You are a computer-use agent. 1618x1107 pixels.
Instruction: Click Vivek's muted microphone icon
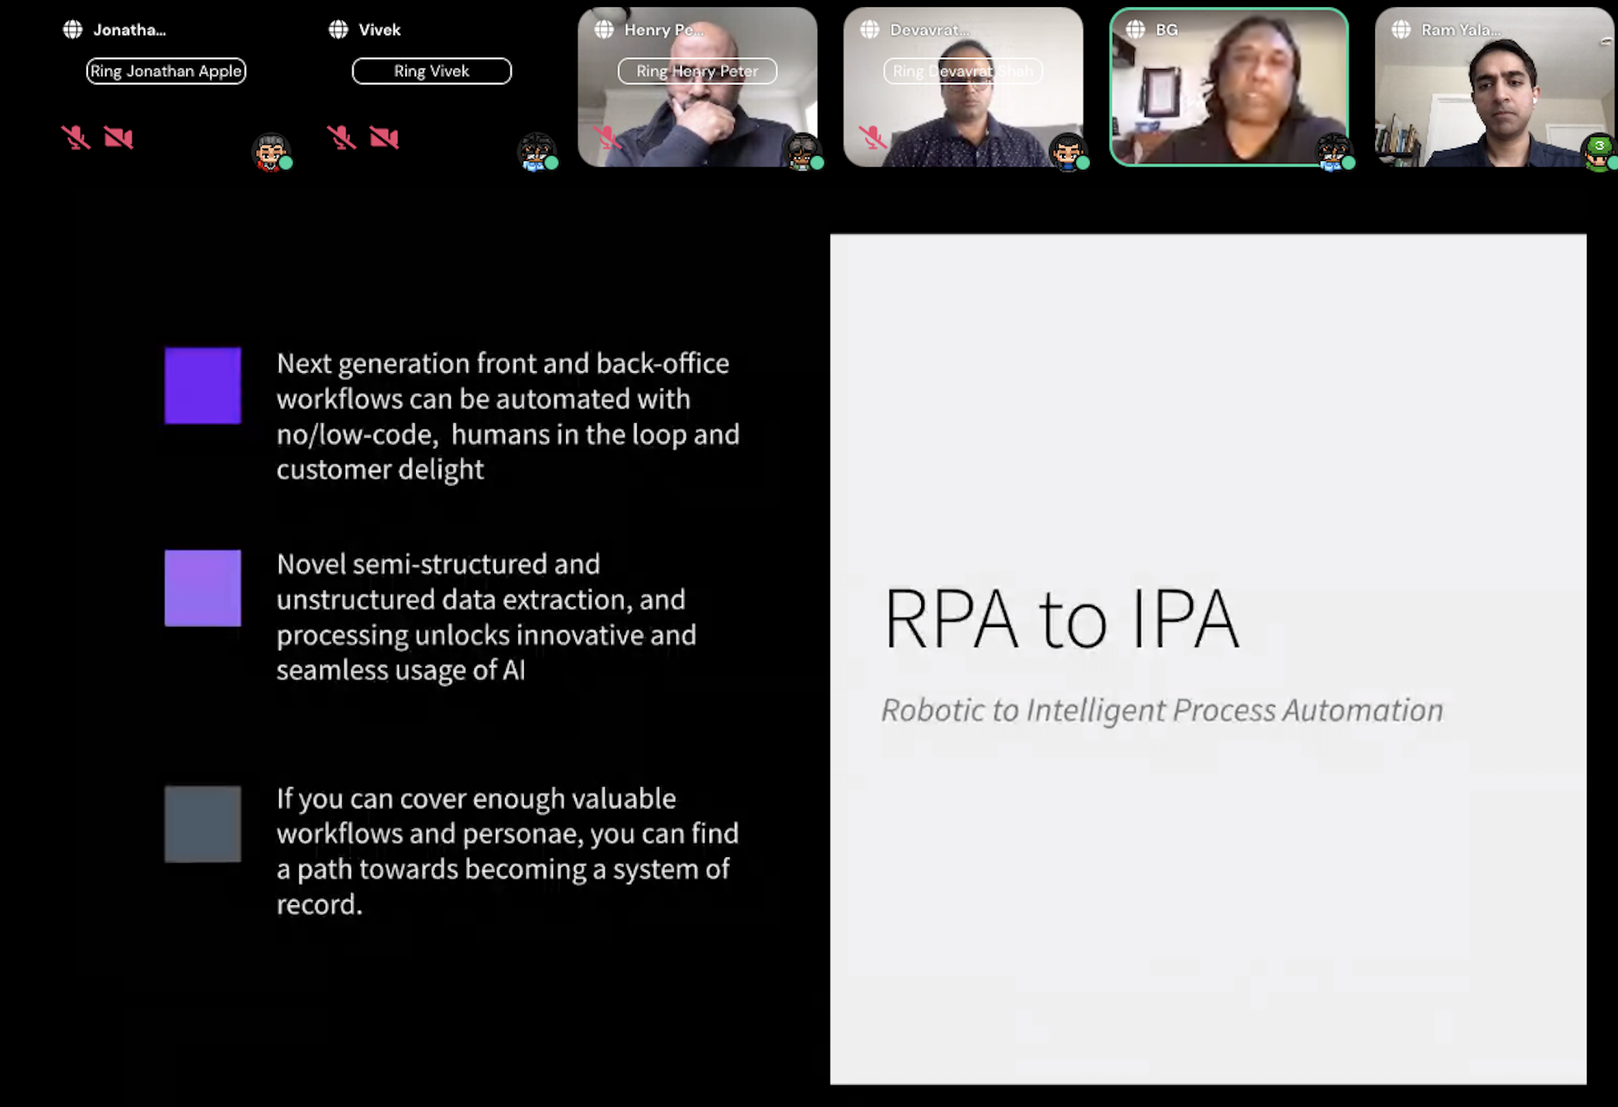pyautogui.click(x=341, y=138)
